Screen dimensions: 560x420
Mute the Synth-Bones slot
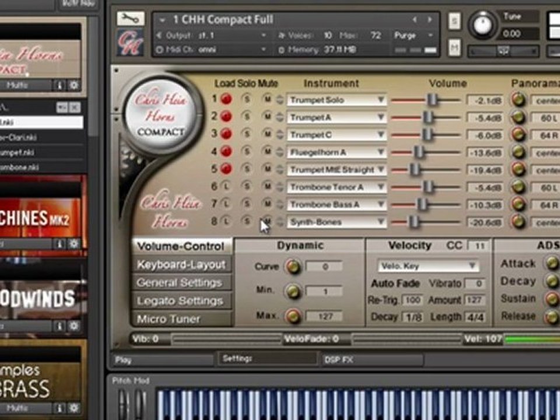pos(267,221)
